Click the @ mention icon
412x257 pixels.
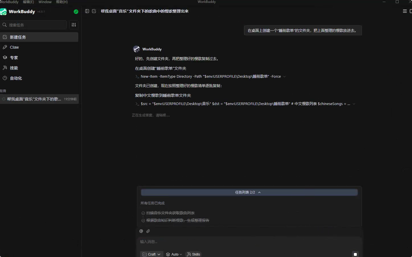(141, 231)
